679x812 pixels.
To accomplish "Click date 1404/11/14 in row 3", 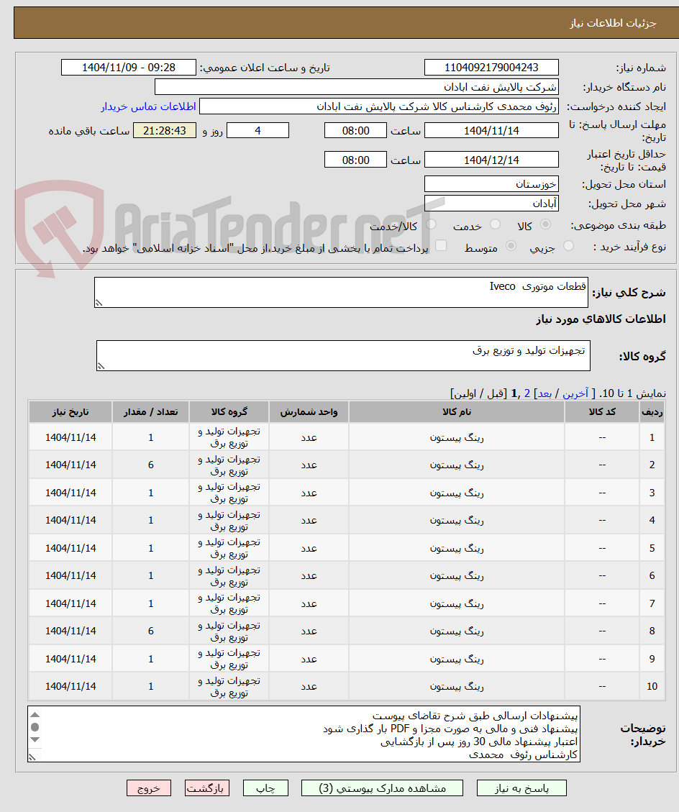I will pyautogui.click(x=70, y=493).
